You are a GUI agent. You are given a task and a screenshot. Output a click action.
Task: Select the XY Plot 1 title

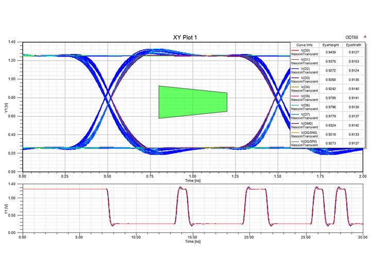pyautogui.click(x=185, y=38)
